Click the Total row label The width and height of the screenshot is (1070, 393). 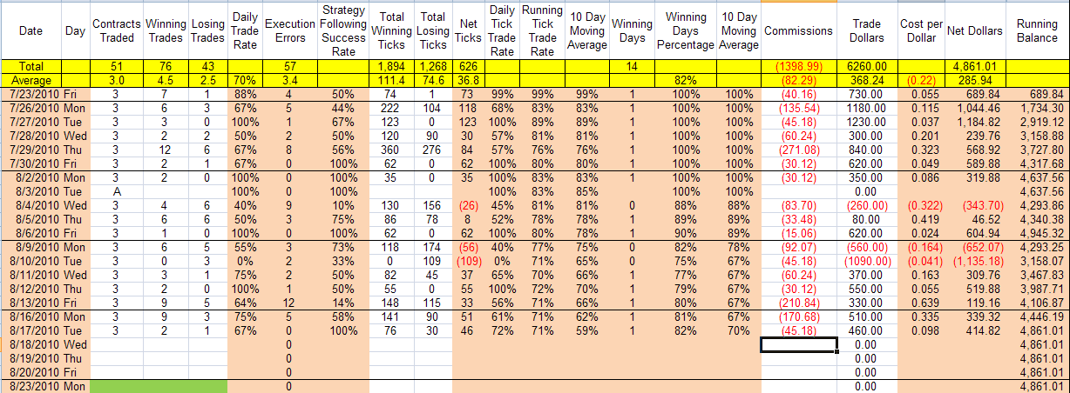coord(31,66)
